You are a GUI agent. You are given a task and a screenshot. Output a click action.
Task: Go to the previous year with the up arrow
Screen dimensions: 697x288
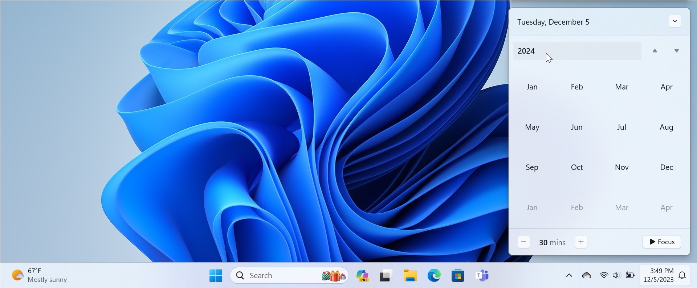655,51
